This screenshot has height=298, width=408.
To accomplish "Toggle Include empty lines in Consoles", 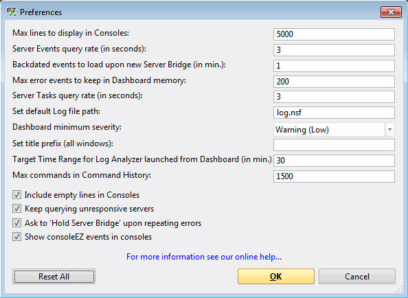I will pyautogui.click(x=17, y=195).
